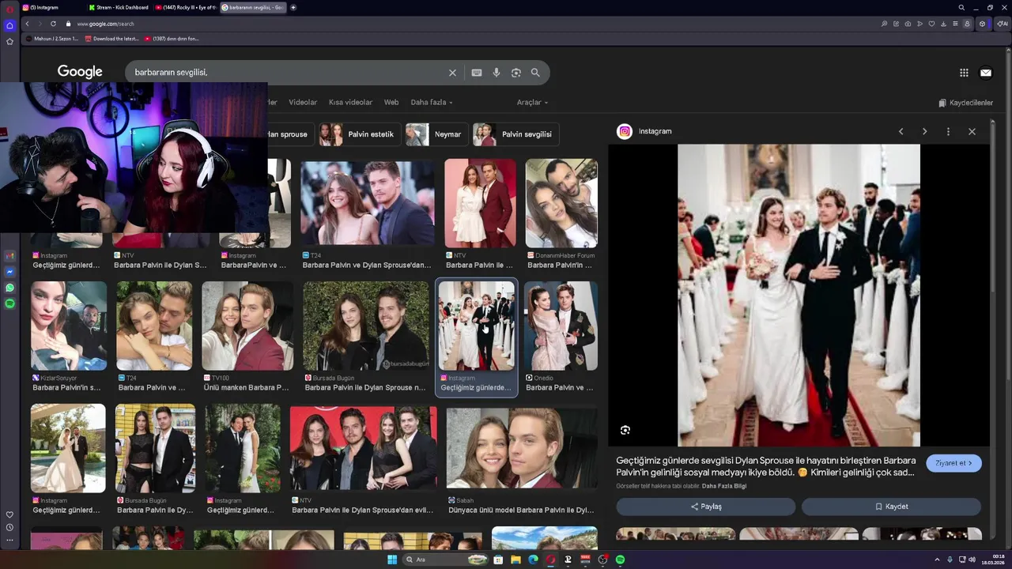Go to previous image in preview panel
The height and width of the screenshot is (569, 1012).
click(x=901, y=131)
